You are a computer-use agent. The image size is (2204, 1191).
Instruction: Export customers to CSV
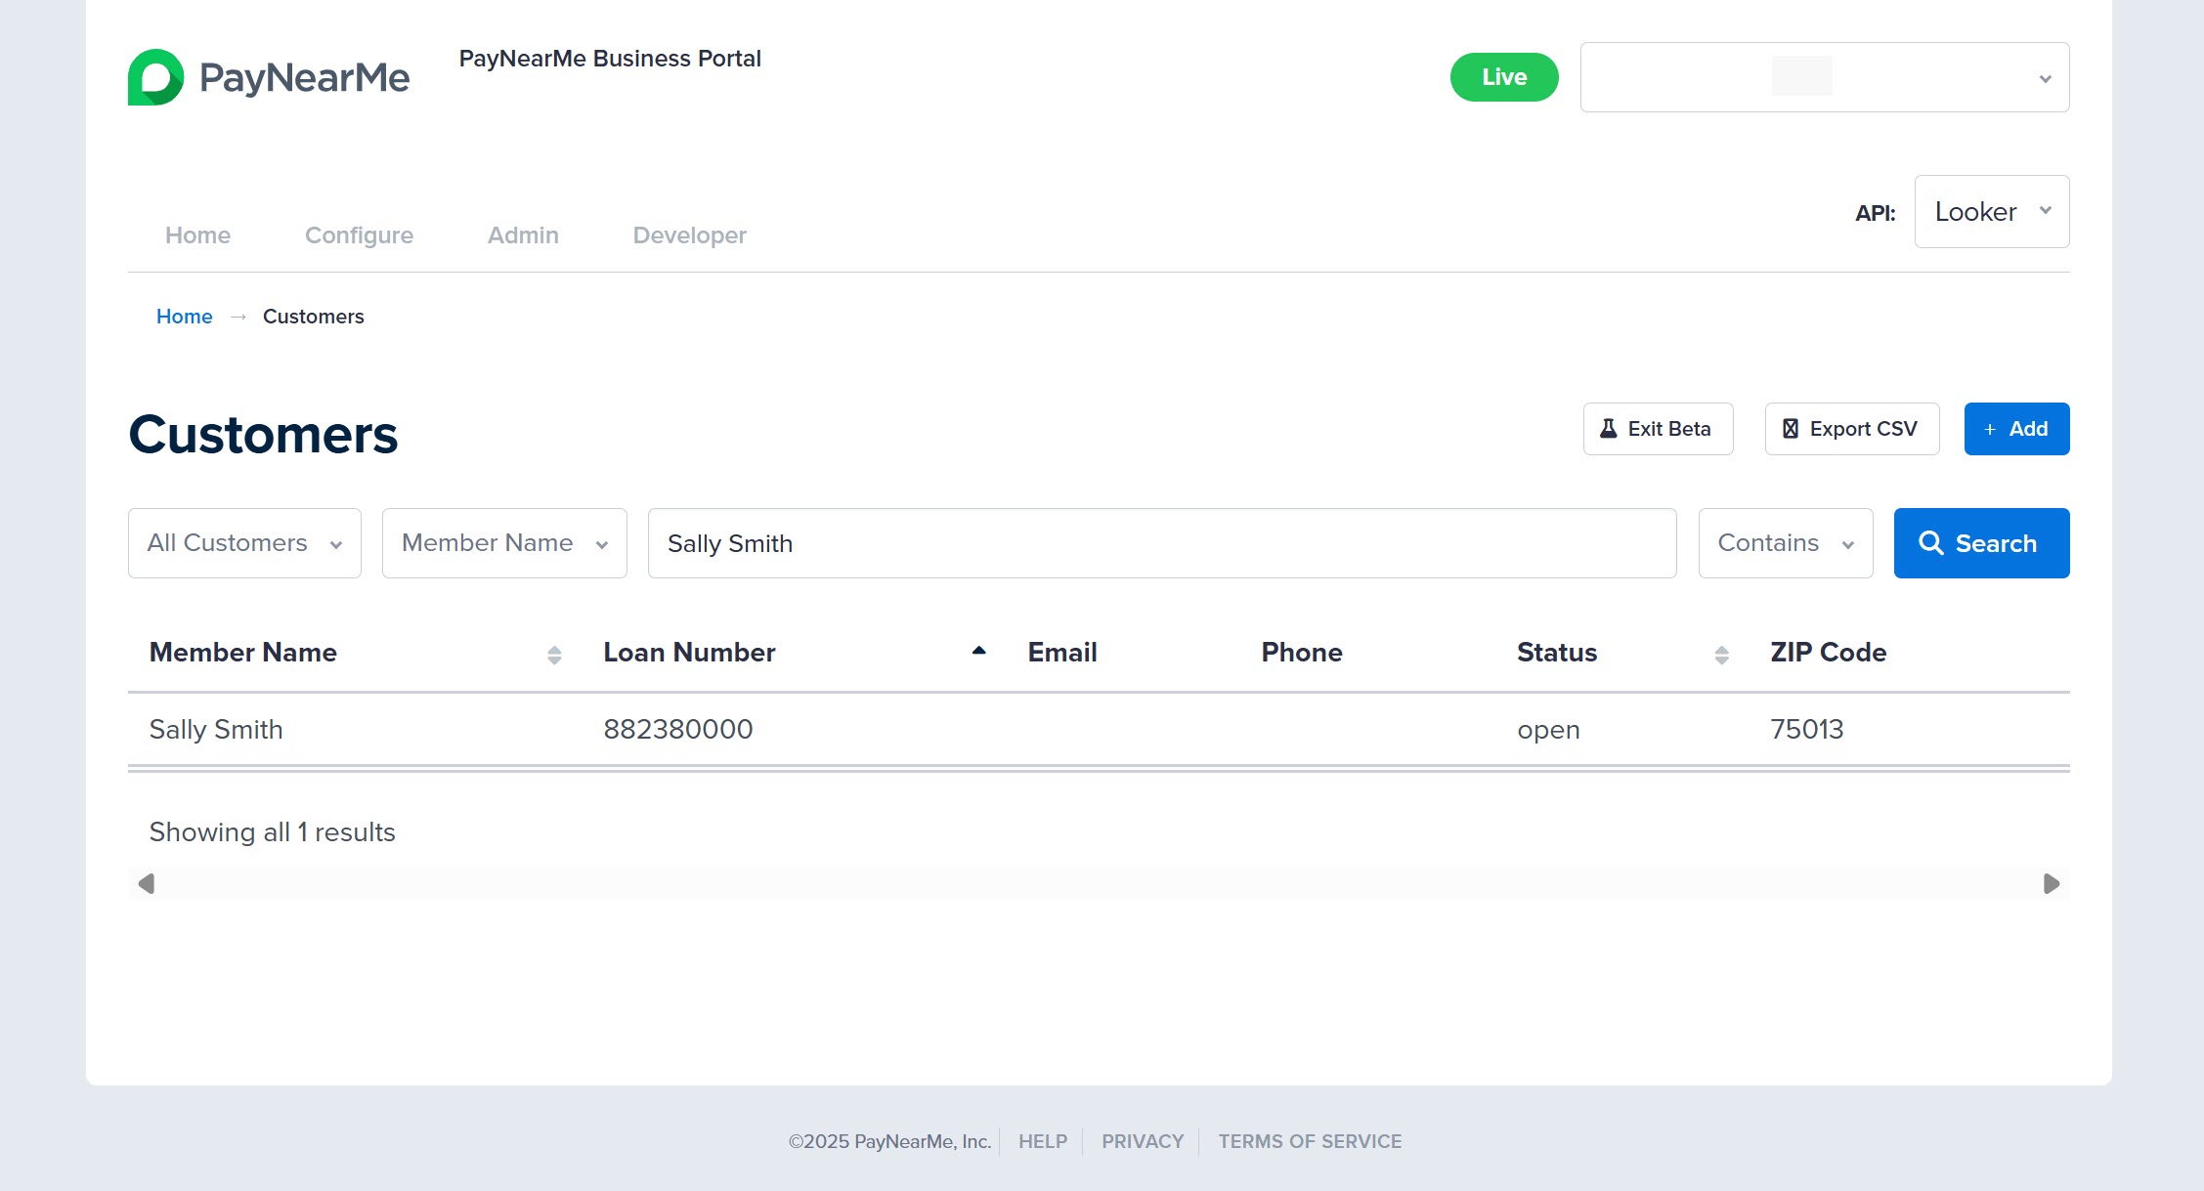[1851, 429]
